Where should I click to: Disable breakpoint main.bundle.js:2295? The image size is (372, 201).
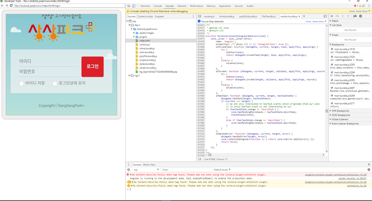332,80
